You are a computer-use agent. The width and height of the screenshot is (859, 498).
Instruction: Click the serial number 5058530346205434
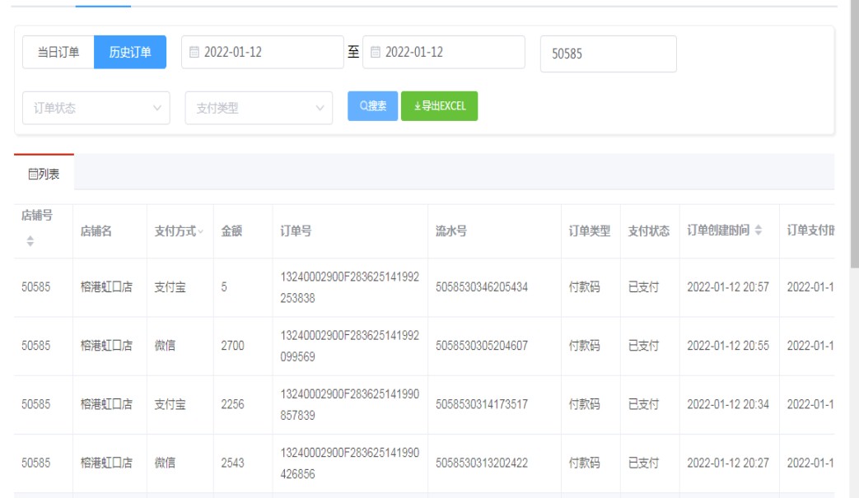(482, 287)
